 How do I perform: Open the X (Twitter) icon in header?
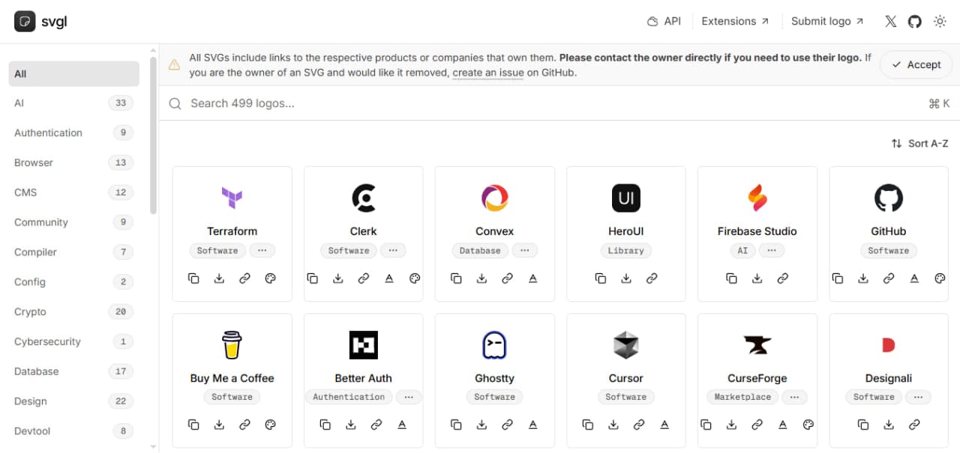tap(890, 22)
